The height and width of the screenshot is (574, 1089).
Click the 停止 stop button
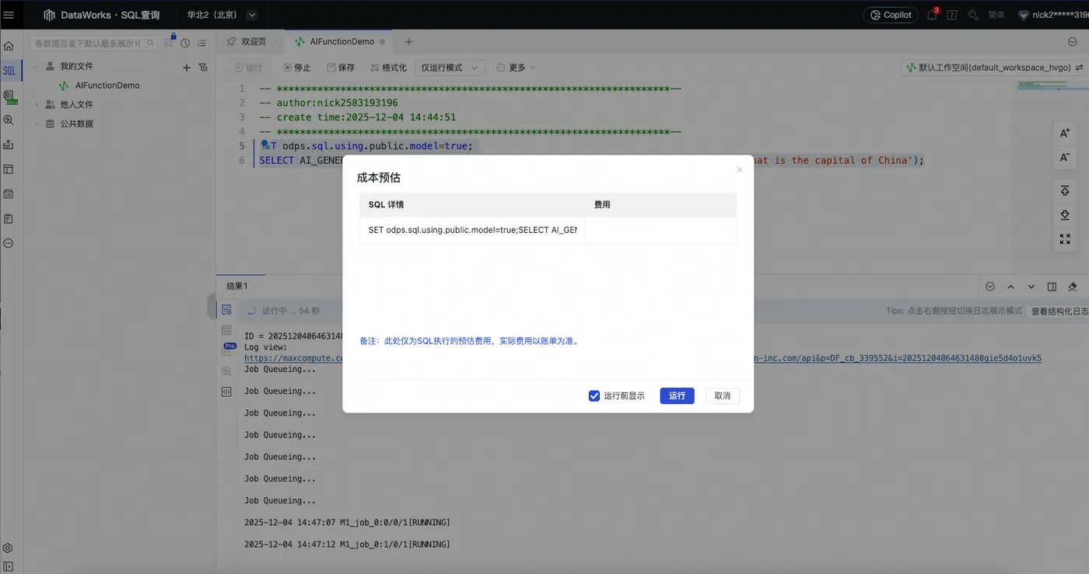(x=297, y=68)
